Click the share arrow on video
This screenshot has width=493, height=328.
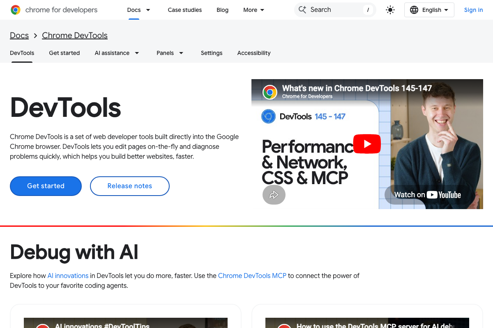tap(274, 195)
